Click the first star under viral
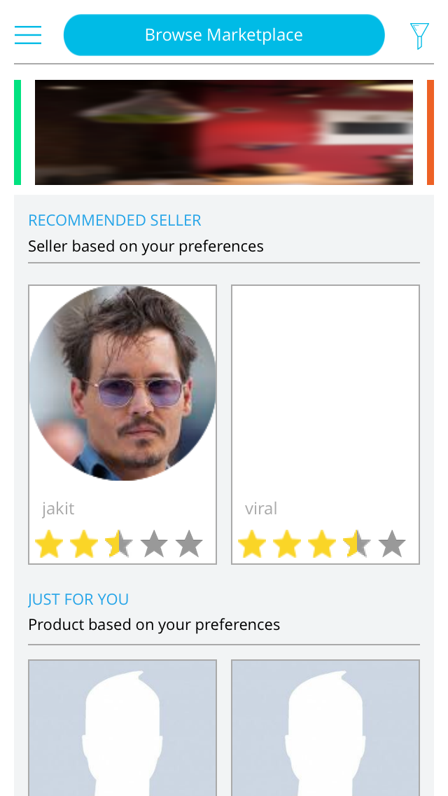448x796 pixels. click(252, 544)
